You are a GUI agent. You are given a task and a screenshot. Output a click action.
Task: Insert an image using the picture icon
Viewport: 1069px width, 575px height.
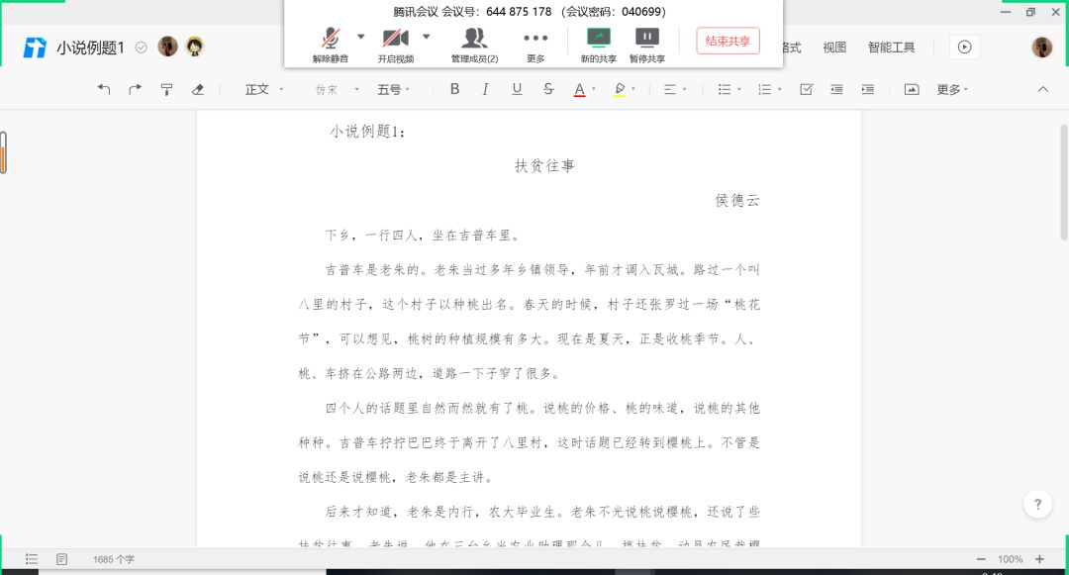click(912, 89)
